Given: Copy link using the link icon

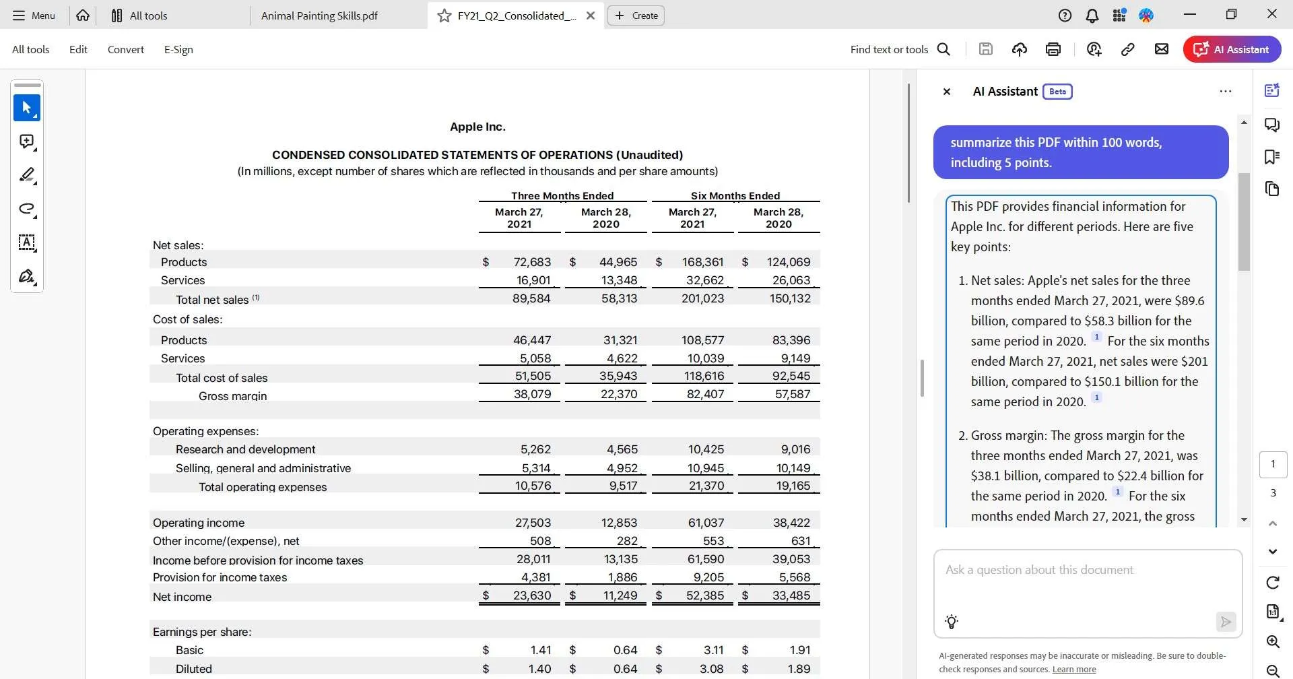Looking at the screenshot, I should coord(1128,49).
